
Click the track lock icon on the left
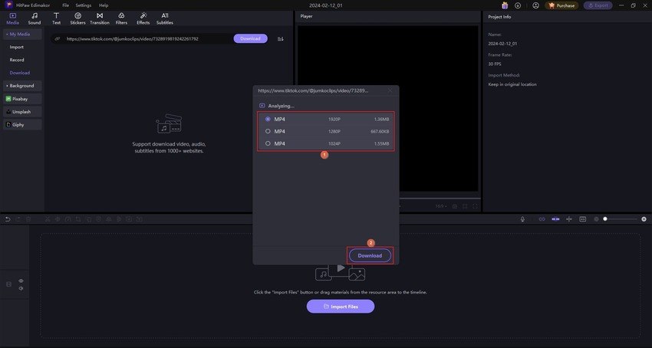[x=8, y=284]
